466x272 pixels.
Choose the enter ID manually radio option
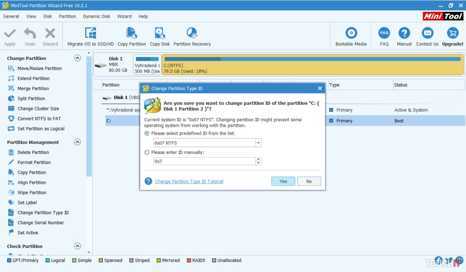(147, 153)
